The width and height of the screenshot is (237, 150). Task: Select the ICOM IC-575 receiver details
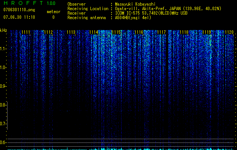click(151, 13)
